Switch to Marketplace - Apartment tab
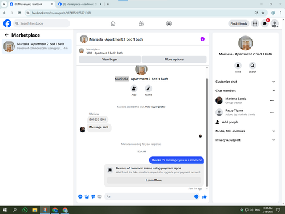 tap(79, 4)
